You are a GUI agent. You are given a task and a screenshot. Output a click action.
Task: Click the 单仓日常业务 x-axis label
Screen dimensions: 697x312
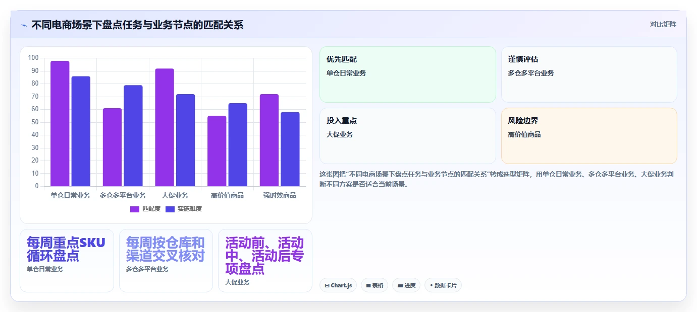coord(70,195)
